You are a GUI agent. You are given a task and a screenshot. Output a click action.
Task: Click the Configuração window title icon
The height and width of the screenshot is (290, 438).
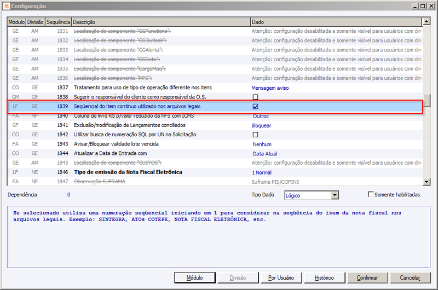(x=7, y=6)
